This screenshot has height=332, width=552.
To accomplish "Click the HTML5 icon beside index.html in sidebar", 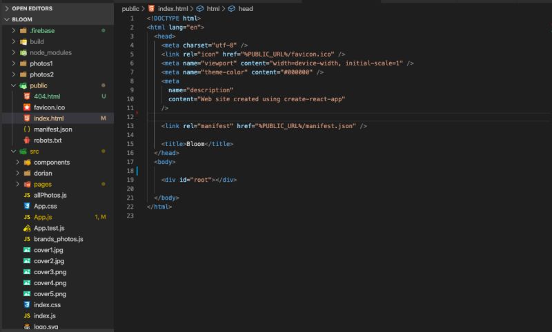I will (27, 118).
